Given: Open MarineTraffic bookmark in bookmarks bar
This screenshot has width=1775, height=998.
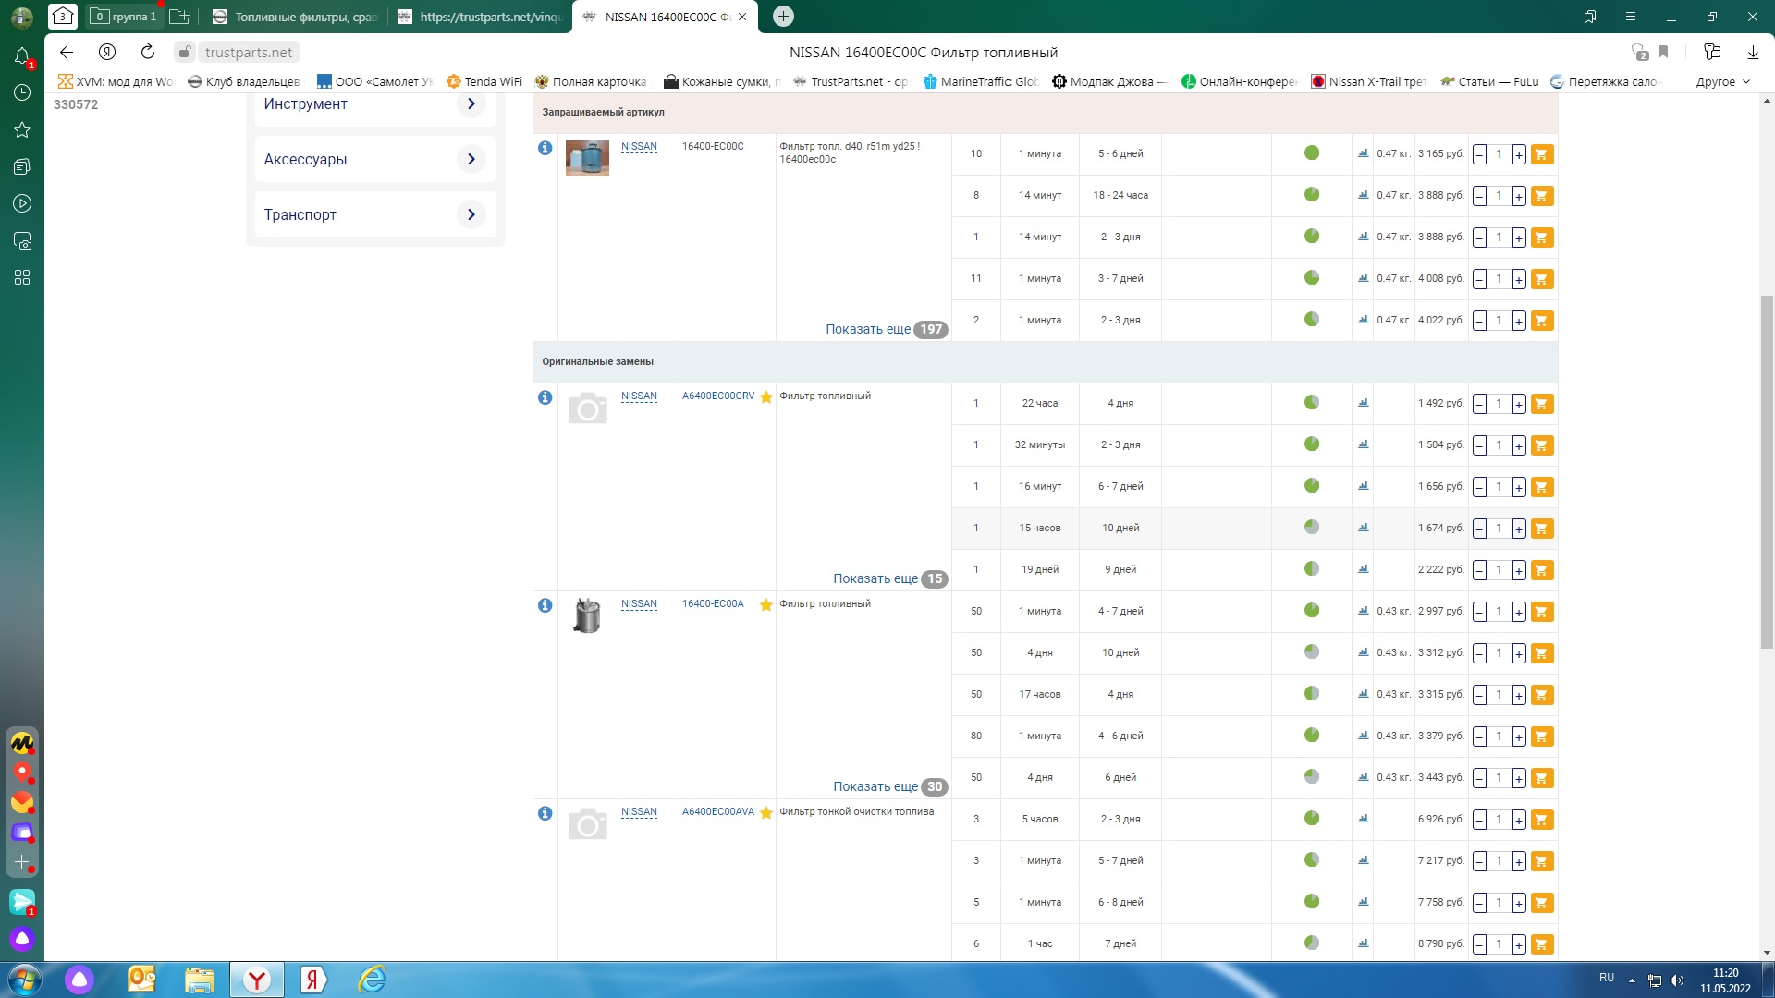Looking at the screenshot, I should point(981,81).
